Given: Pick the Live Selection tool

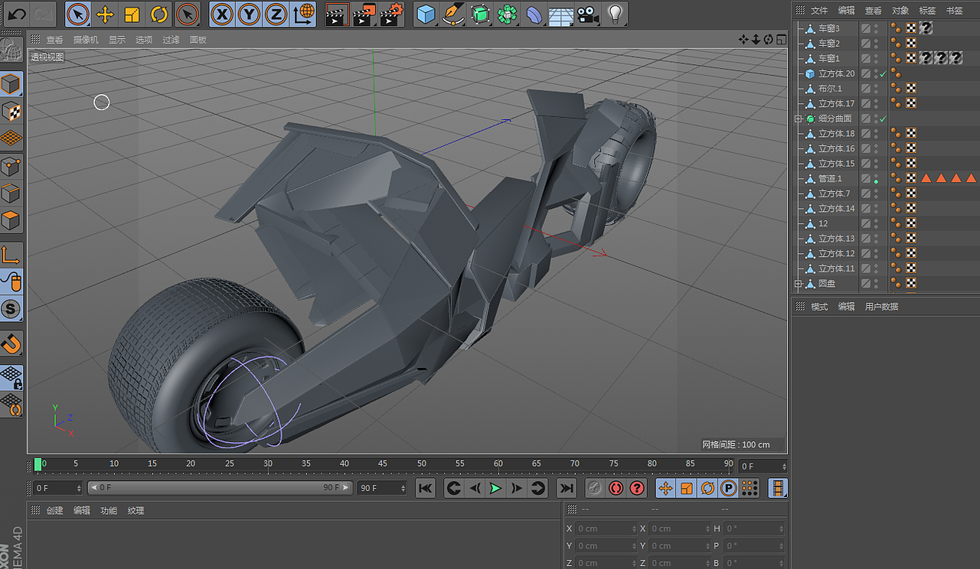Looking at the screenshot, I should [x=79, y=14].
